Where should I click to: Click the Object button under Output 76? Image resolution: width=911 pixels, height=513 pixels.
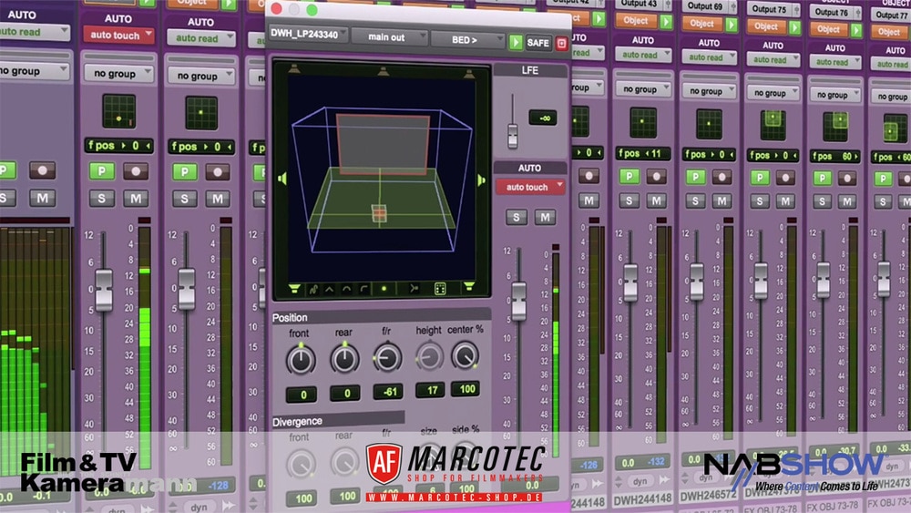(829, 29)
